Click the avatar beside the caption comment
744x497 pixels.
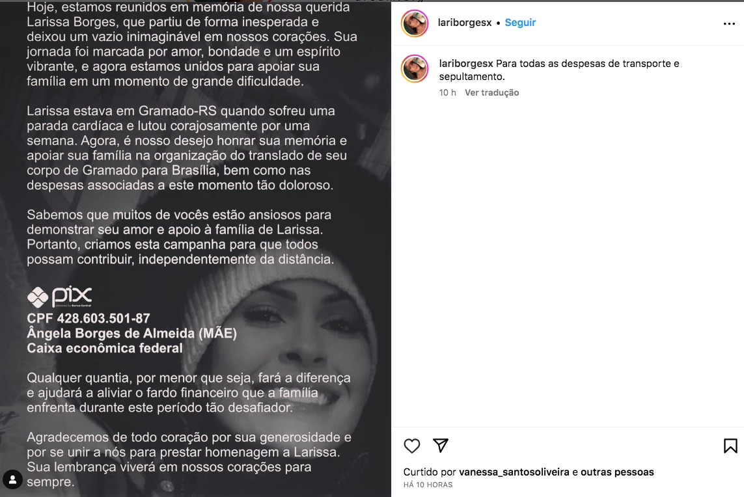tap(415, 69)
